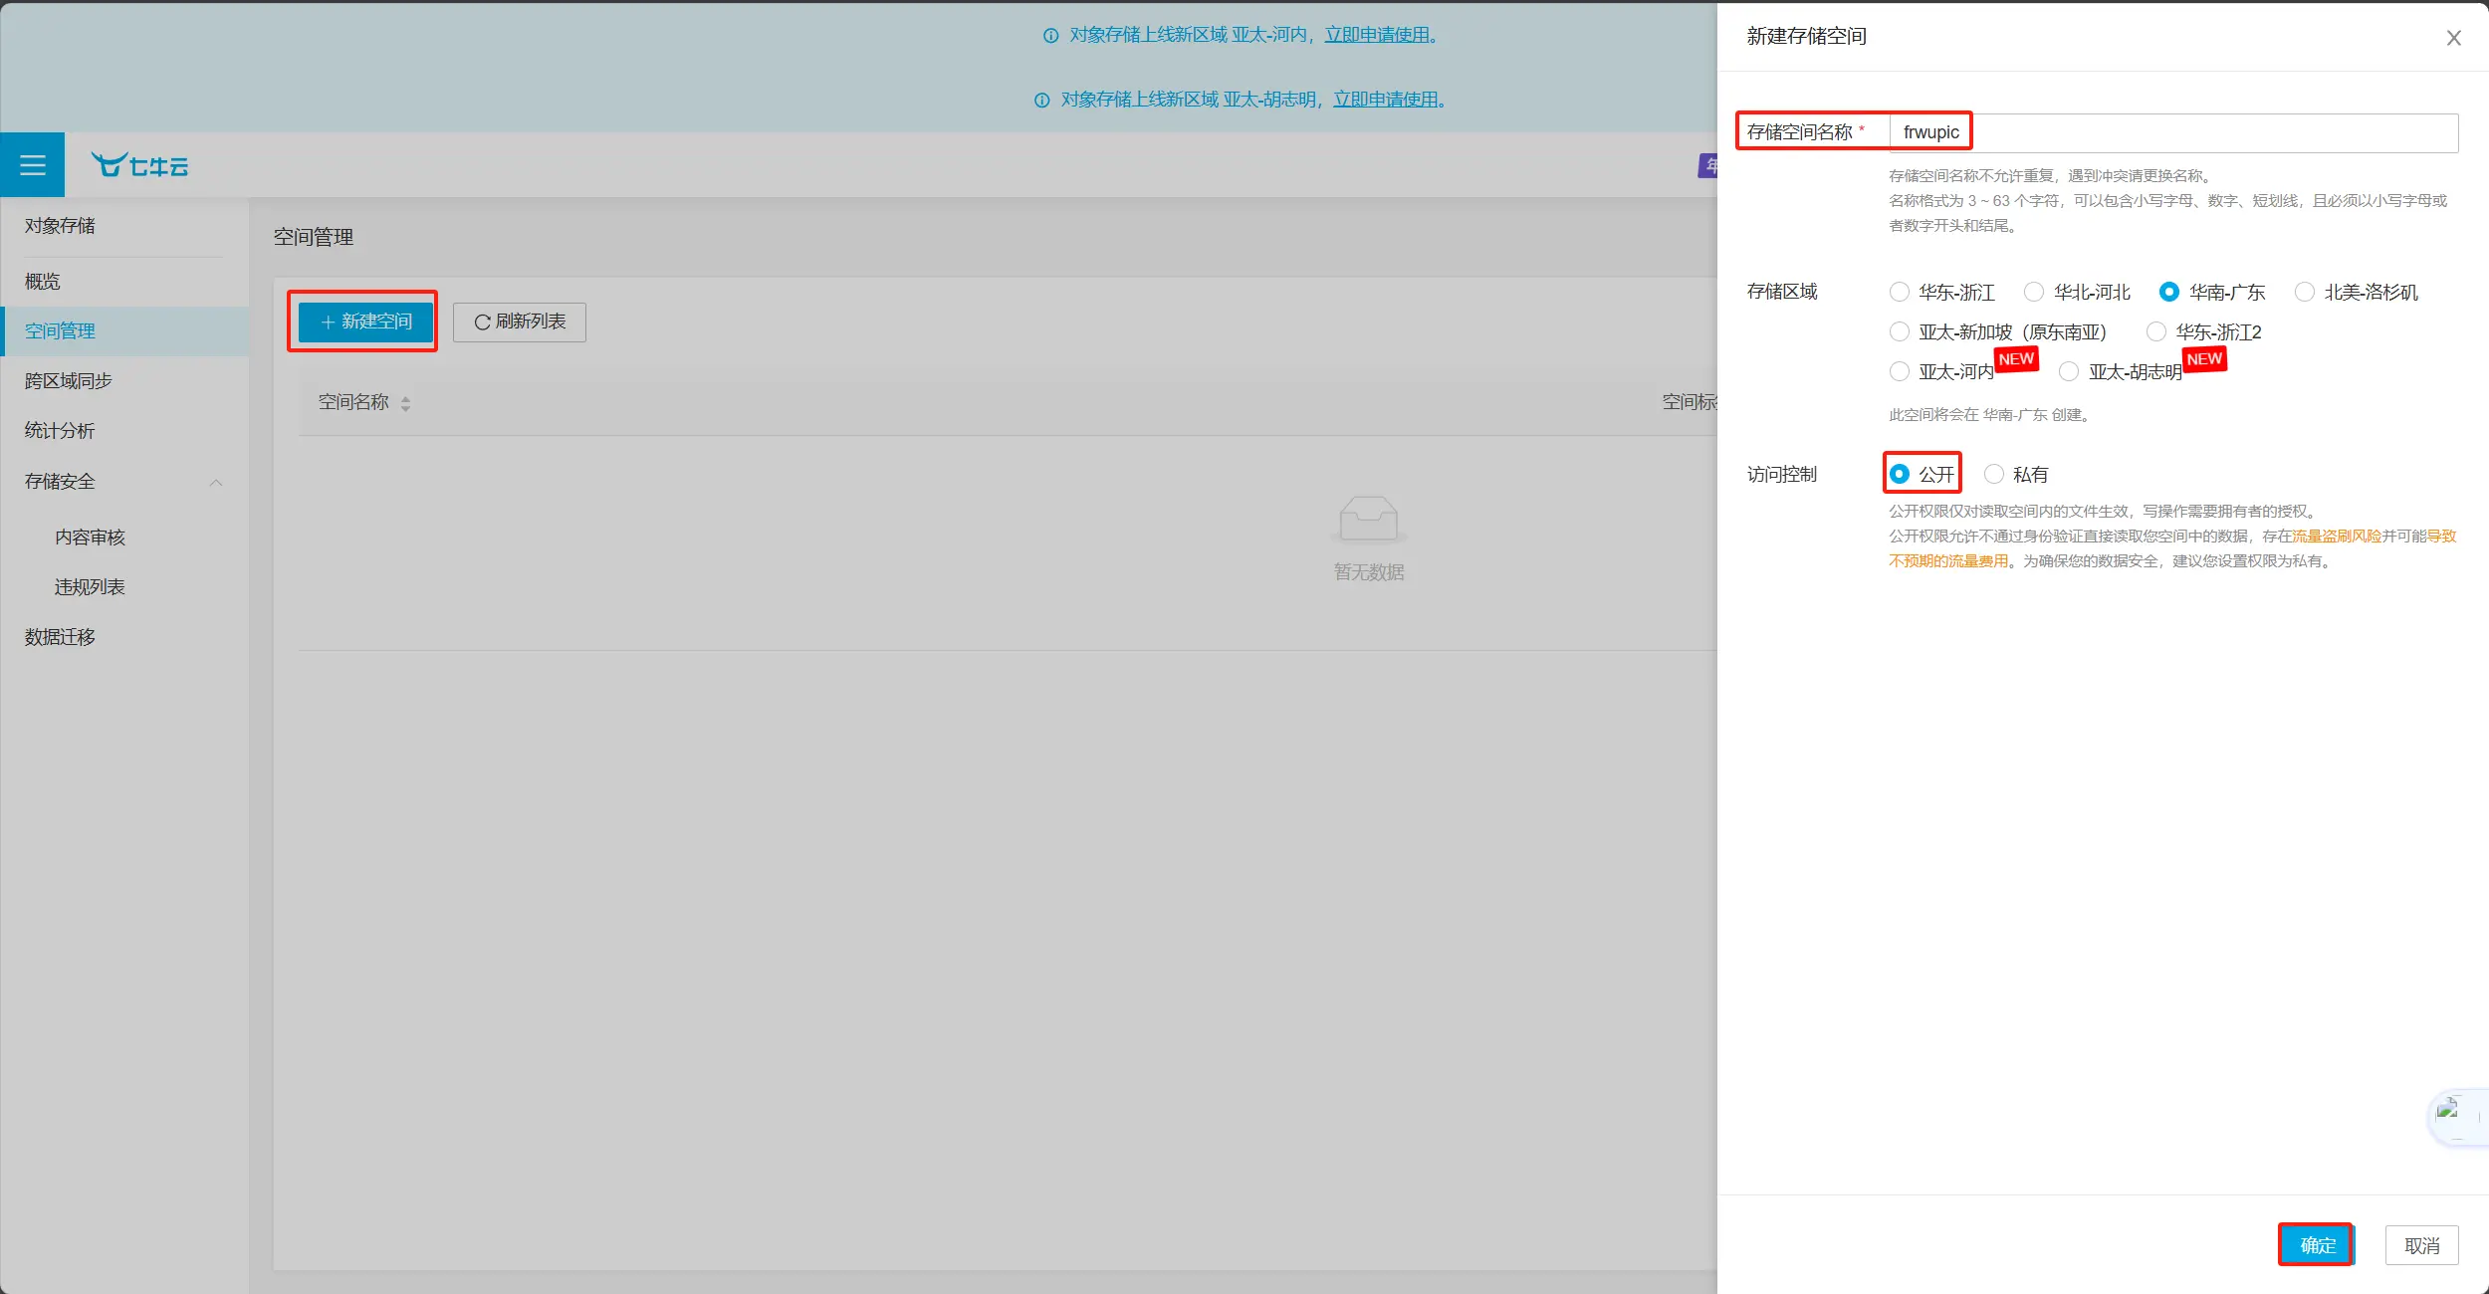Close the new storage space panel

tap(2453, 38)
